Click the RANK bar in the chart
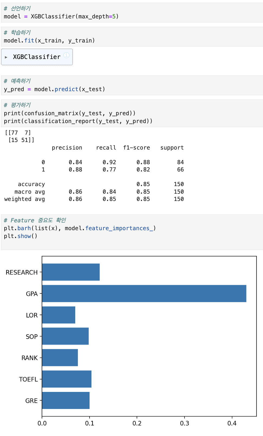The height and width of the screenshot is (436, 263). click(60, 358)
